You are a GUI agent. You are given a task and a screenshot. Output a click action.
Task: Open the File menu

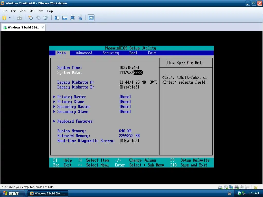(x=5, y=11)
